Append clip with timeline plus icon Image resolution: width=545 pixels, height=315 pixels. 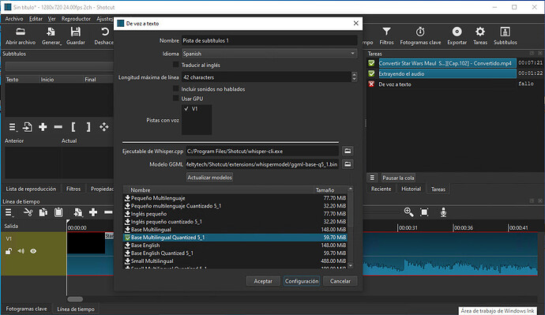[x=93, y=212]
